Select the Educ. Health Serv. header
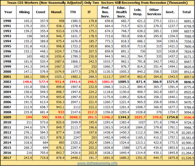195x166 pixels. point(122,12)
